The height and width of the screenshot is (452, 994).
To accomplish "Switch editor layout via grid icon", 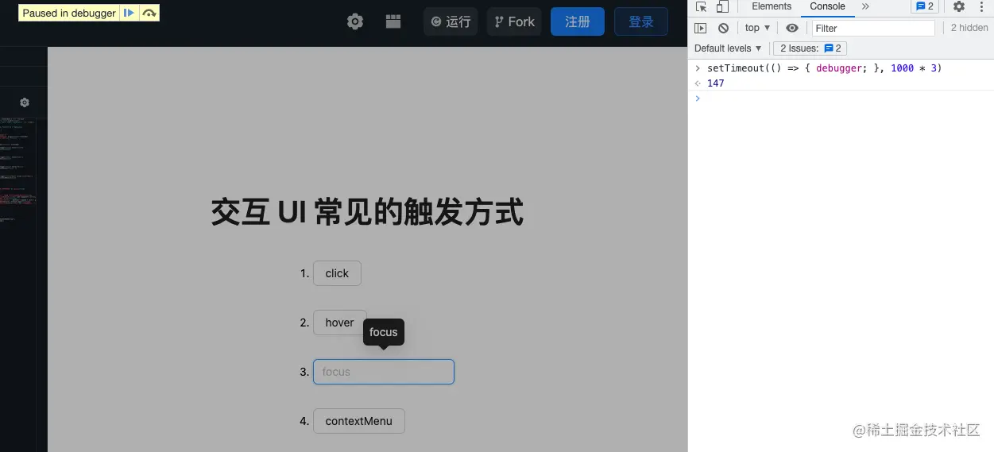I will [x=393, y=21].
